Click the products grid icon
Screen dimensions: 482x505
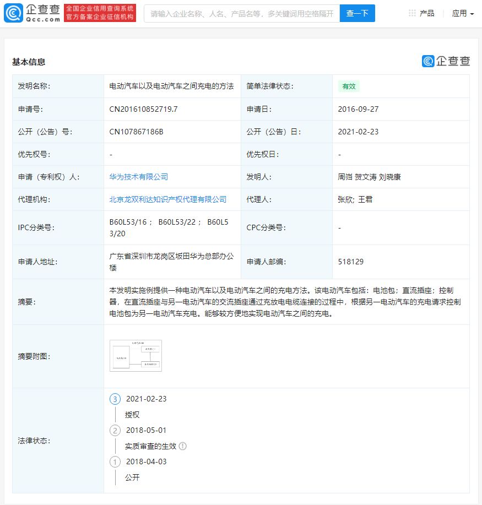[412, 13]
